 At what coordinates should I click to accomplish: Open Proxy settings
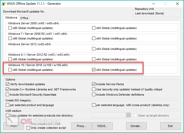pos(82,126)
